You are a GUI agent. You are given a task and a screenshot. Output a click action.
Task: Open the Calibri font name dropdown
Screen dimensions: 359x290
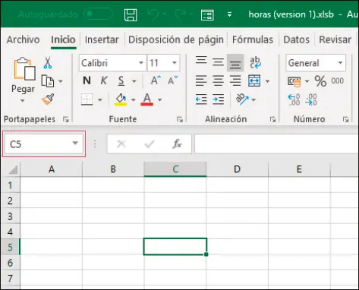coord(141,63)
